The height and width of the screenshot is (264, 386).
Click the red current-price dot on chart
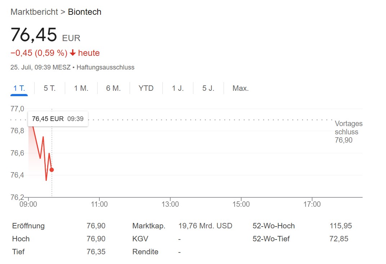[52, 170]
